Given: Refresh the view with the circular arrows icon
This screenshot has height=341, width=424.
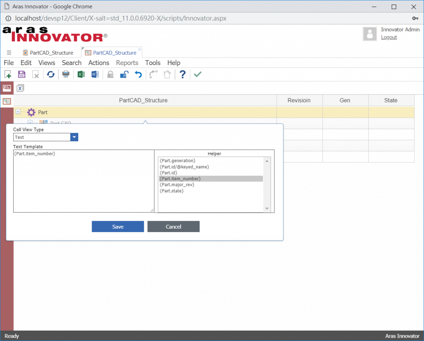Looking at the screenshot, I should coord(51,74).
